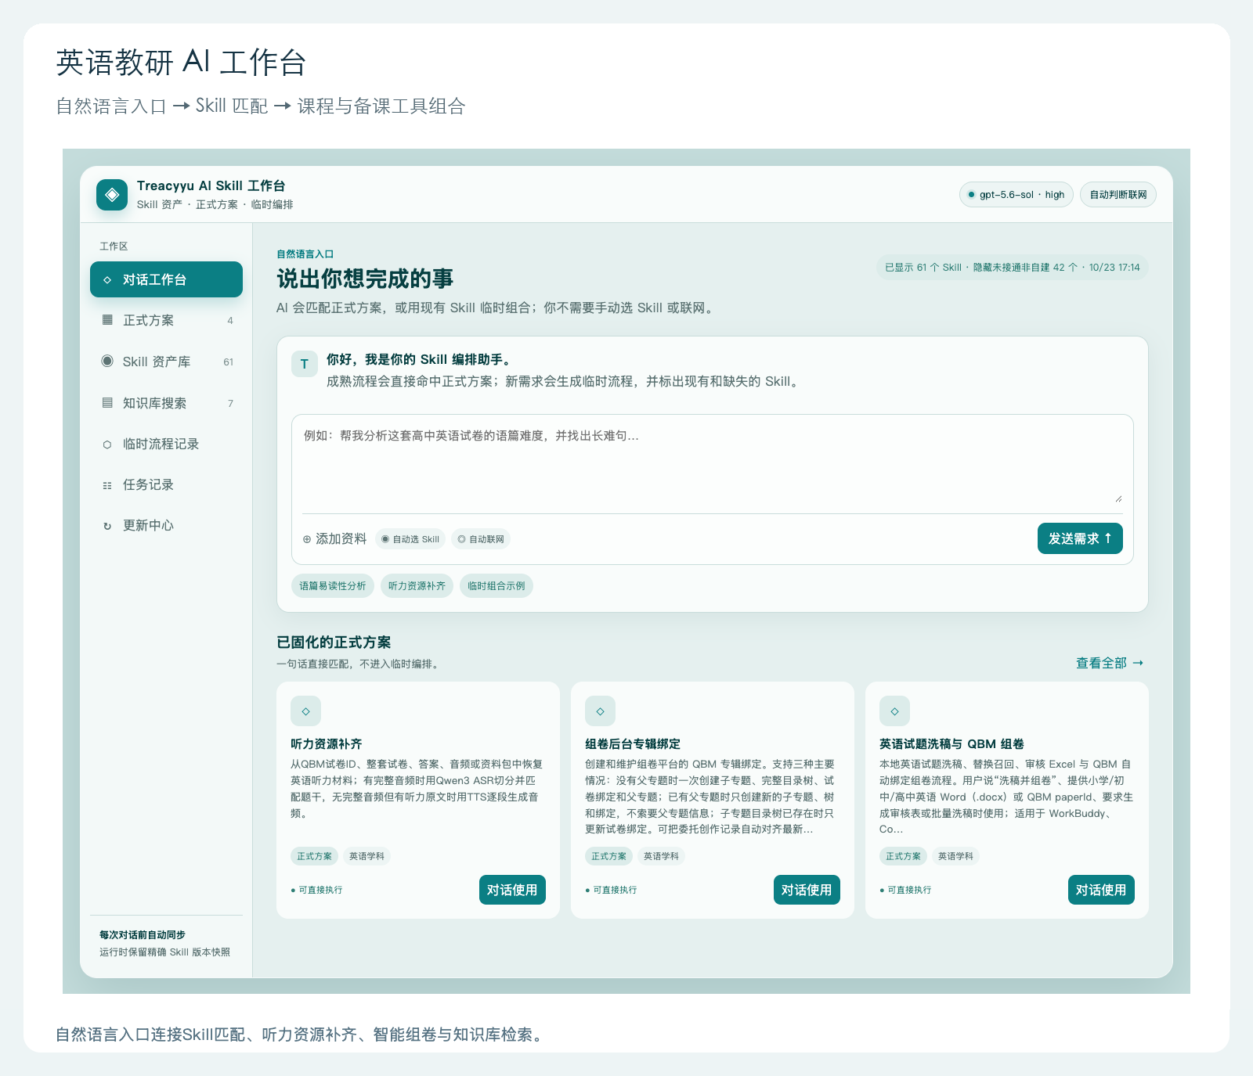Click 对话使用 on the 听力资源补齐 card
Screen dimensions: 1253x1076
tap(512, 890)
